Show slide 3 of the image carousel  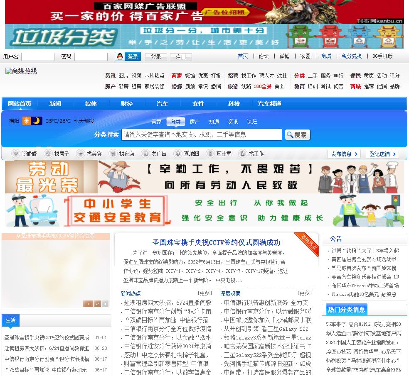point(105,304)
